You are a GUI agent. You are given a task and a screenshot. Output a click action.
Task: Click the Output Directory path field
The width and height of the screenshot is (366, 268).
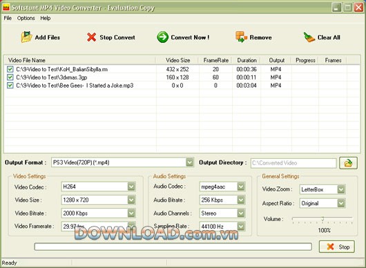coord(293,163)
